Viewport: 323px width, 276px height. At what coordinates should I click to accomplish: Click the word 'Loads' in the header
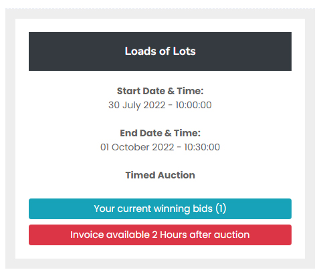140,51
